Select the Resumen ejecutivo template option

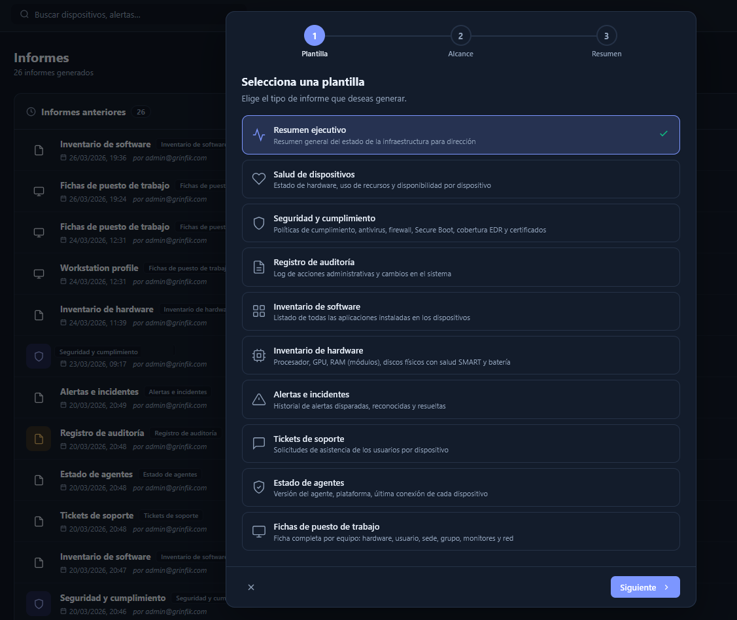pyautogui.click(x=460, y=135)
